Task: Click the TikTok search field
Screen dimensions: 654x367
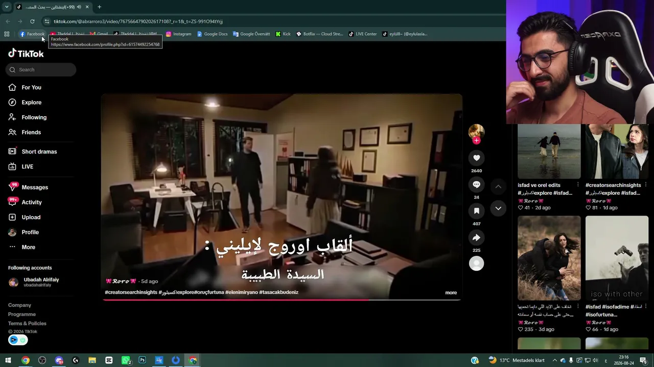Action: point(41,70)
